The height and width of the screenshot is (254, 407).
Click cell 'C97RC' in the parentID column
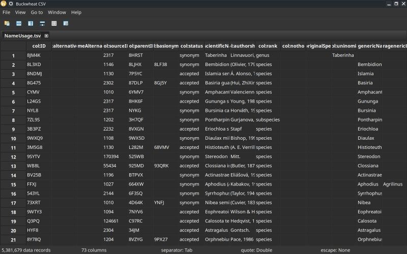(x=141, y=221)
